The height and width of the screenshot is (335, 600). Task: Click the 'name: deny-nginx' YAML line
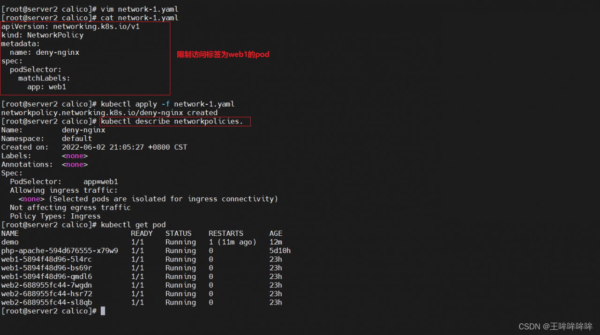coord(45,52)
